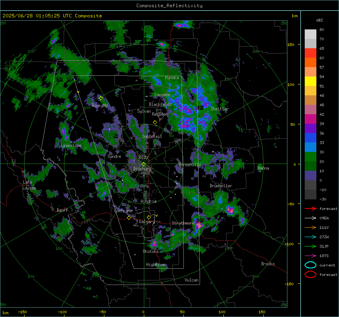Screen dimensions: 339x317
Task: Click the Banff city label
Action: [x=62, y=210]
